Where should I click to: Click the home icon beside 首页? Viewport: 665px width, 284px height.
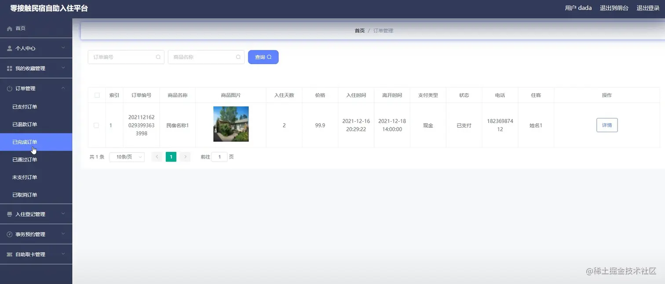(x=9, y=28)
